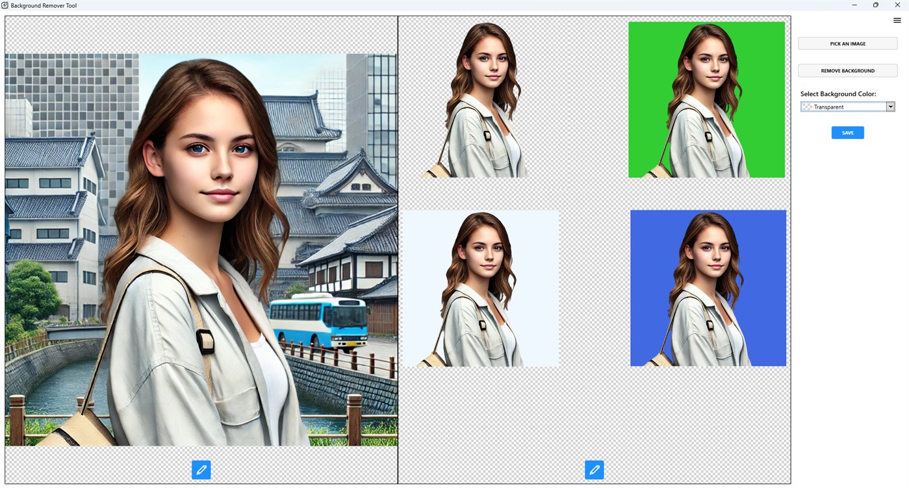Click the transparent pattern swatch in the combo box
Viewport: 909px width, 488px height.
click(808, 107)
